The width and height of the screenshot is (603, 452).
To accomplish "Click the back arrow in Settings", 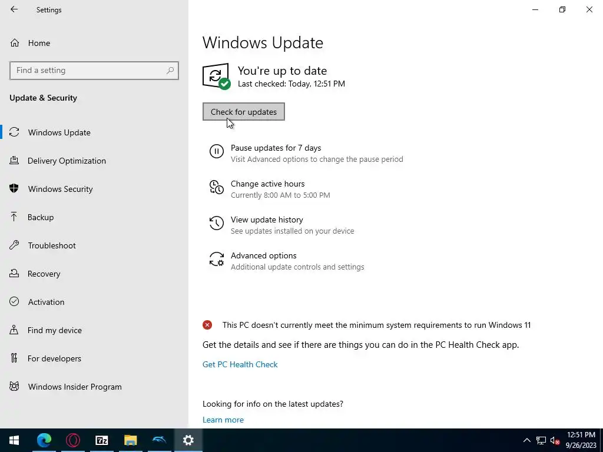I will click(x=14, y=9).
